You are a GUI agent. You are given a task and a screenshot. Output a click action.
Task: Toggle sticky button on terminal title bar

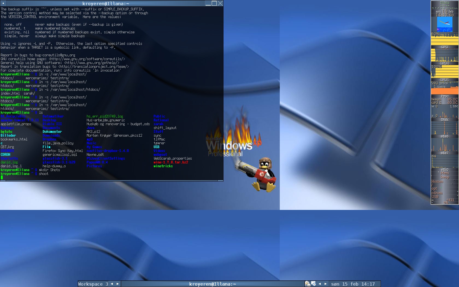(x=3, y=3)
